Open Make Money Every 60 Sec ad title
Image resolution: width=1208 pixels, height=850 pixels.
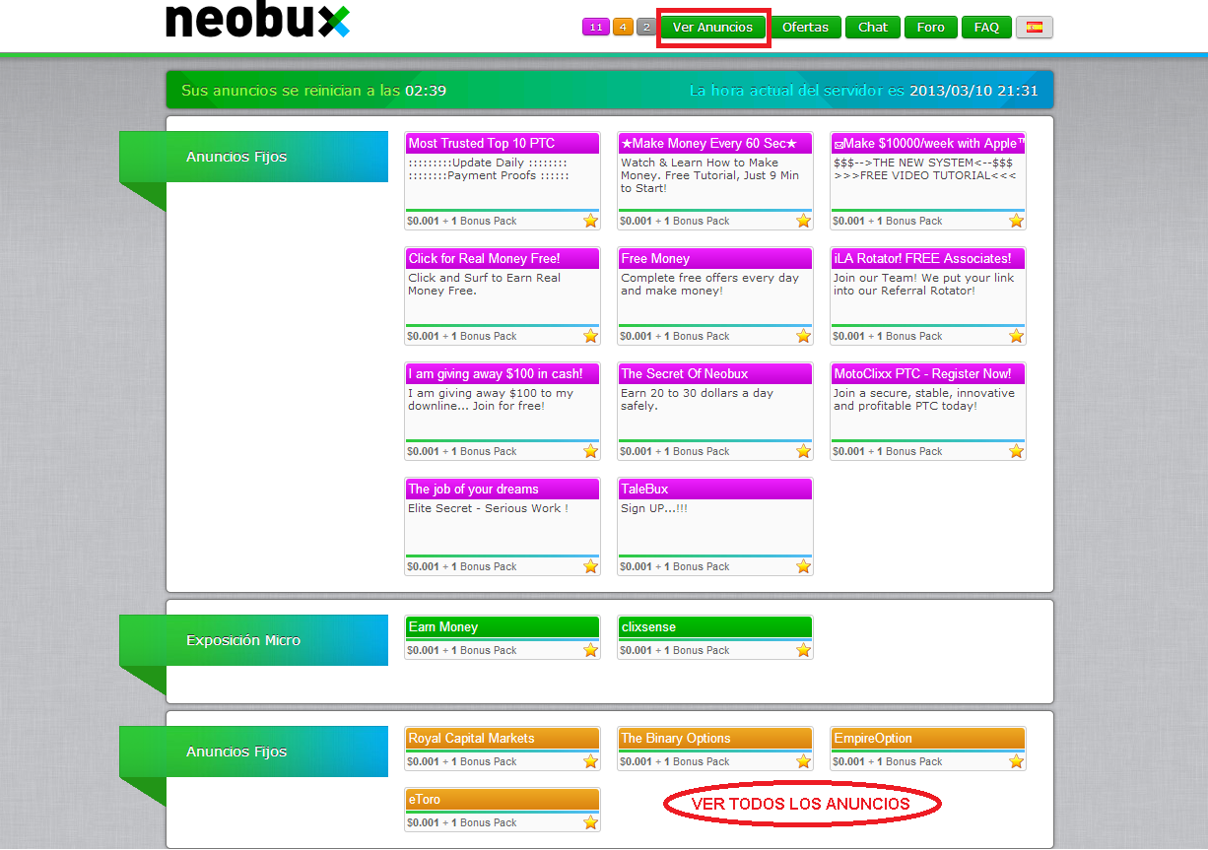715,144
